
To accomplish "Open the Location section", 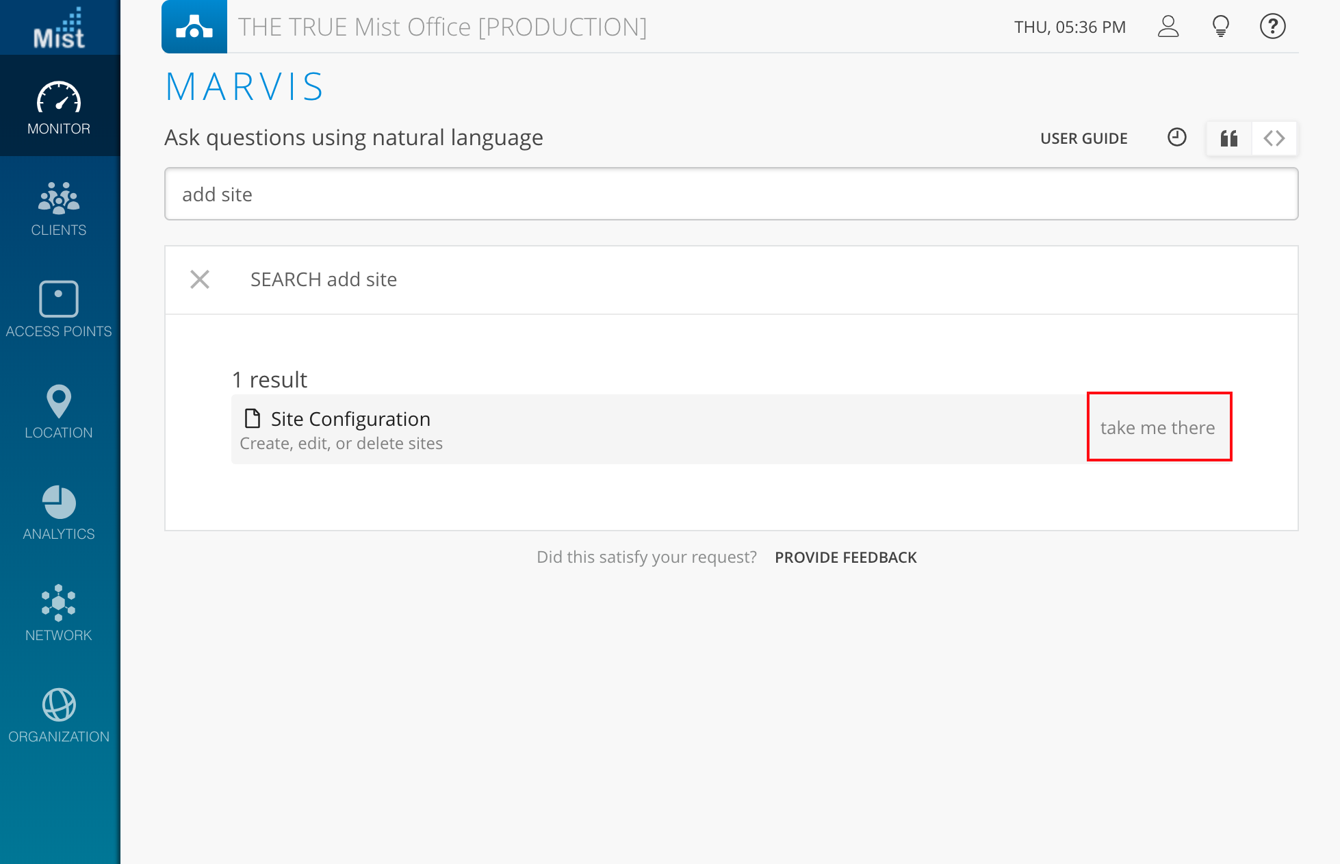I will [59, 411].
